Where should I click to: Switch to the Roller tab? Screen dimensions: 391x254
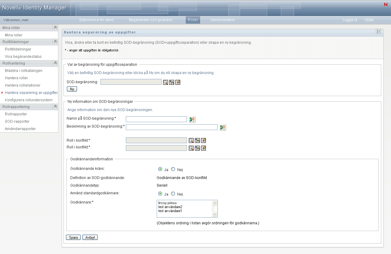[193, 20]
